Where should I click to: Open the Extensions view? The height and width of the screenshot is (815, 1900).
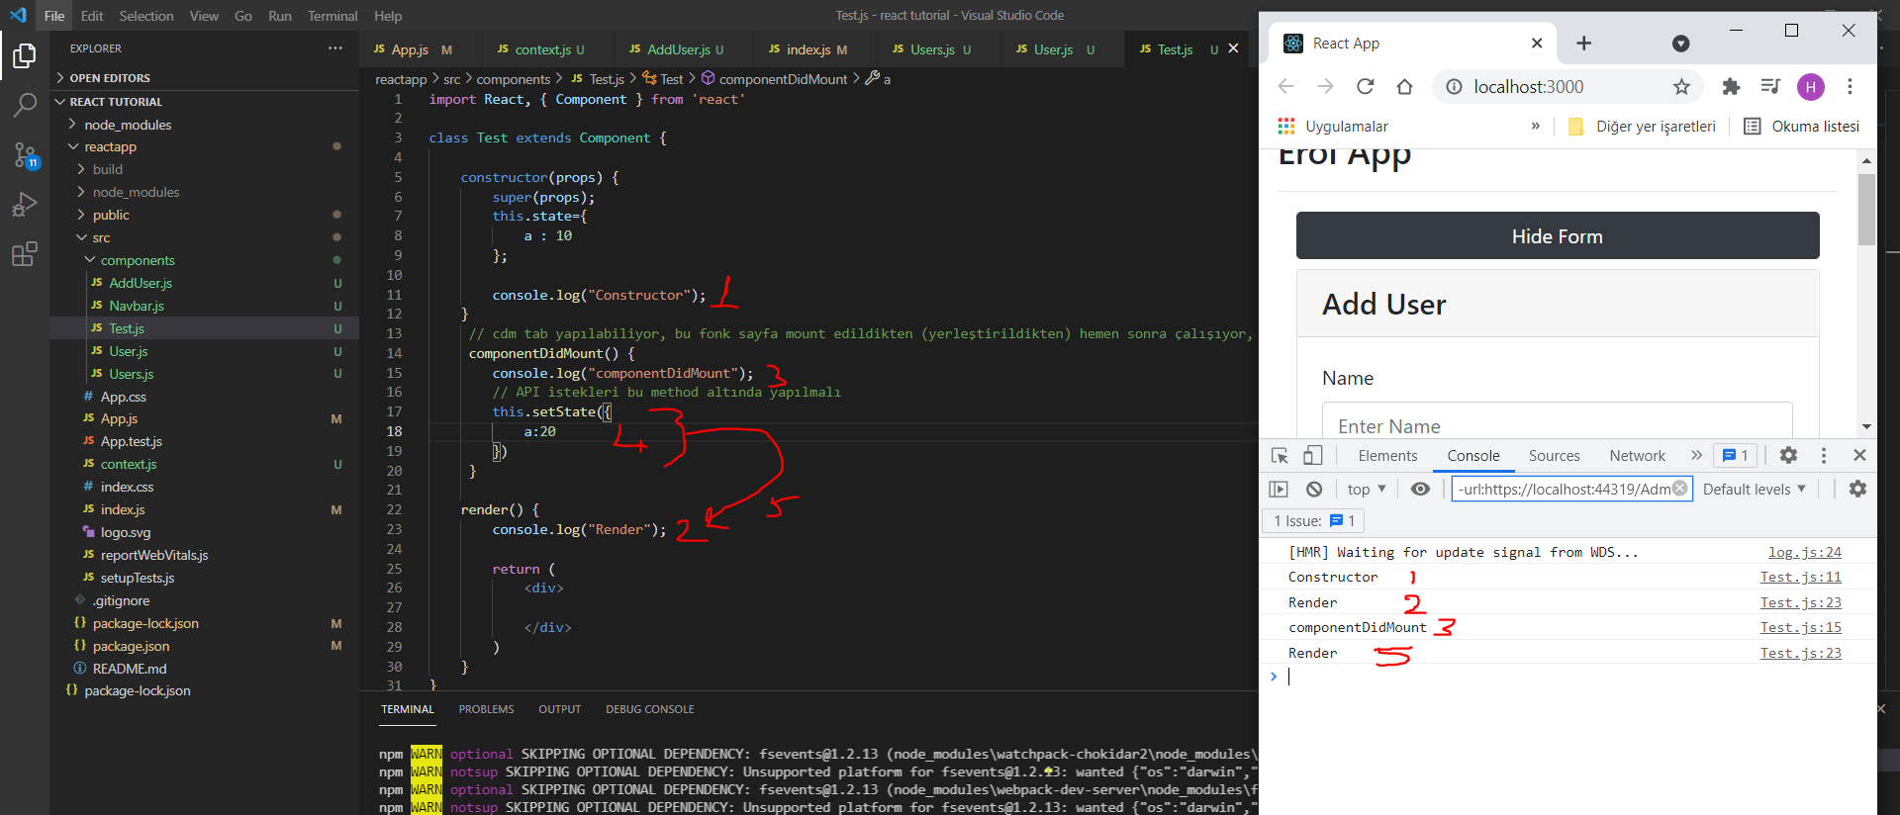tap(25, 254)
